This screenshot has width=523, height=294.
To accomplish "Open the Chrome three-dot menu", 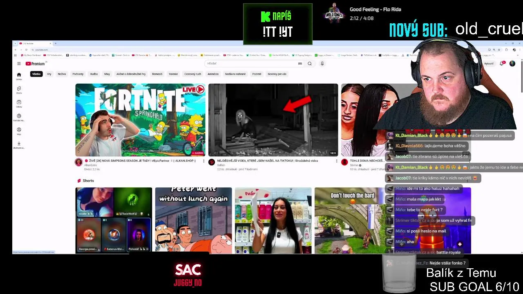I will tap(520, 50).
